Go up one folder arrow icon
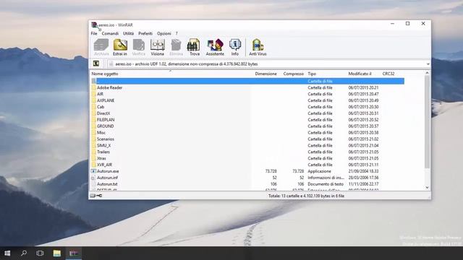Viewport: 463px width, 260px height. 96,64
